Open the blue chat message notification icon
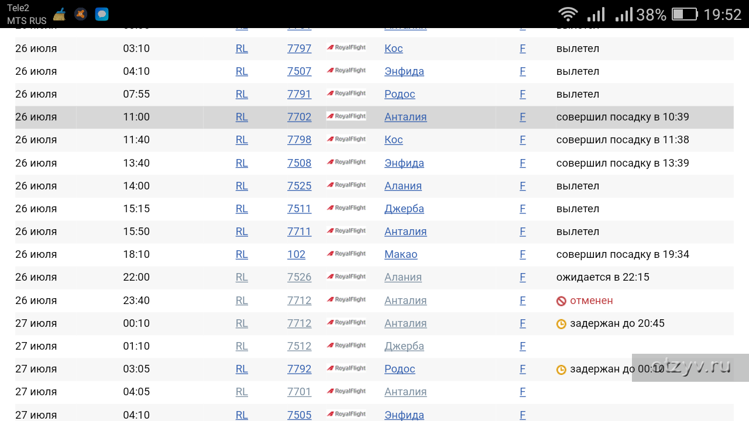Viewport: 749px width, 421px height. (102, 15)
